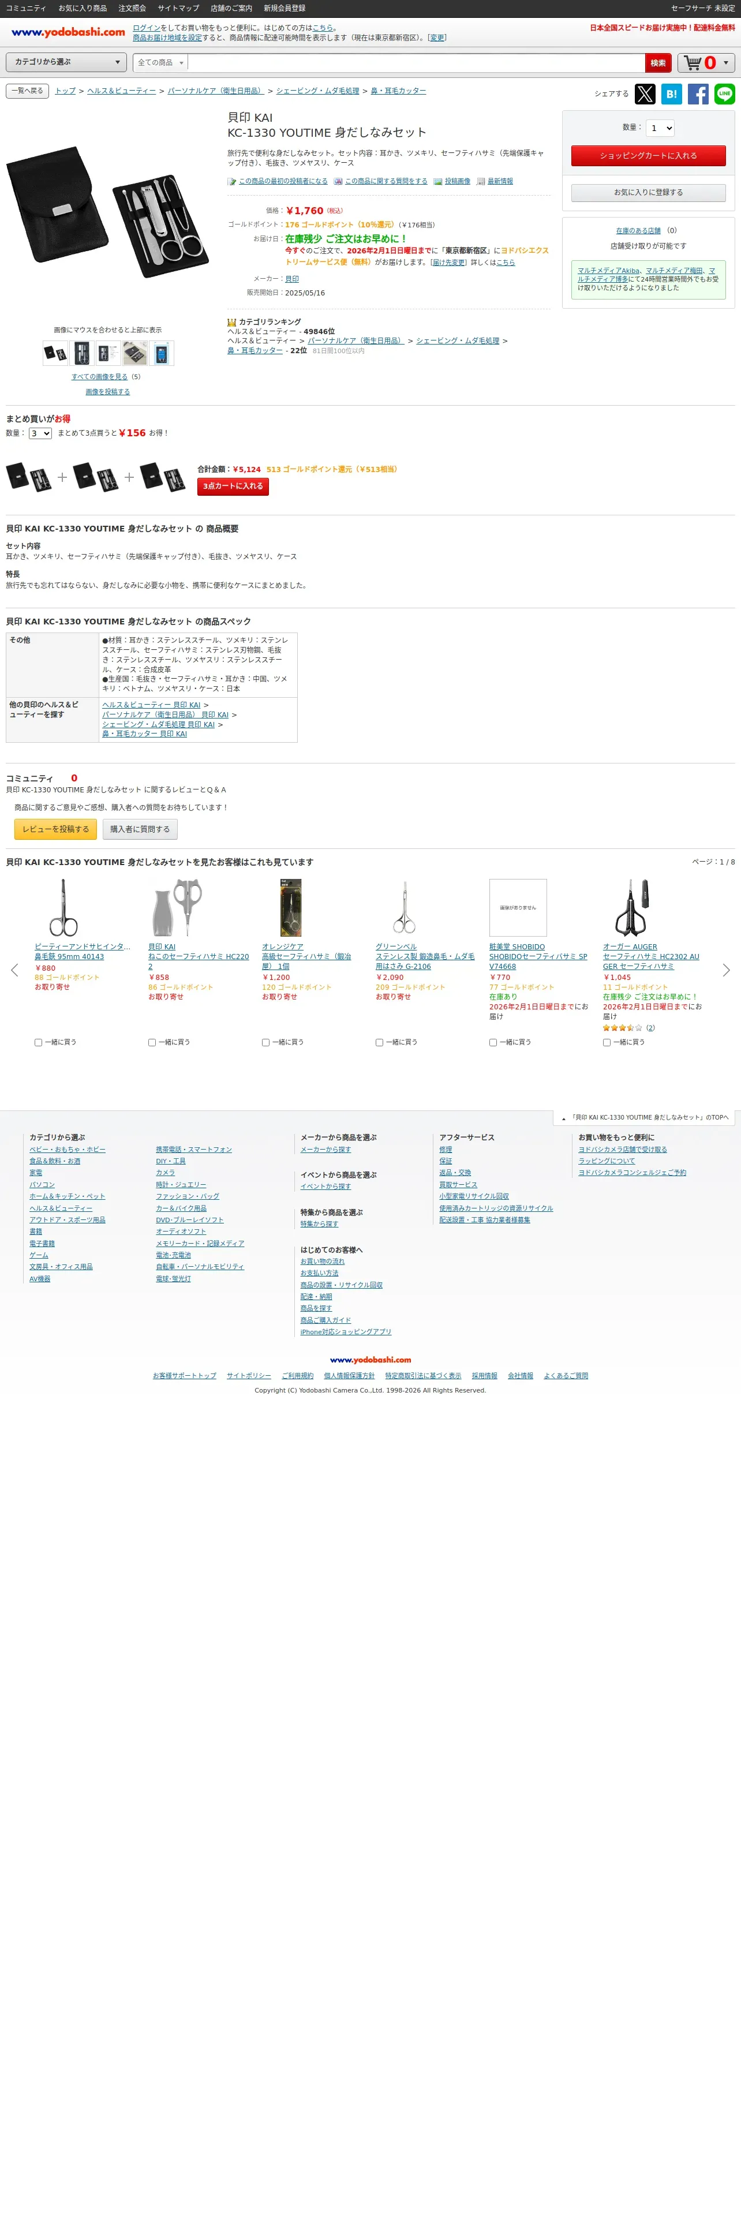The width and height of the screenshot is (741, 2223).
Task: Click 画像を投稿する link below thumbnails
Action: (x=108, y=392)
